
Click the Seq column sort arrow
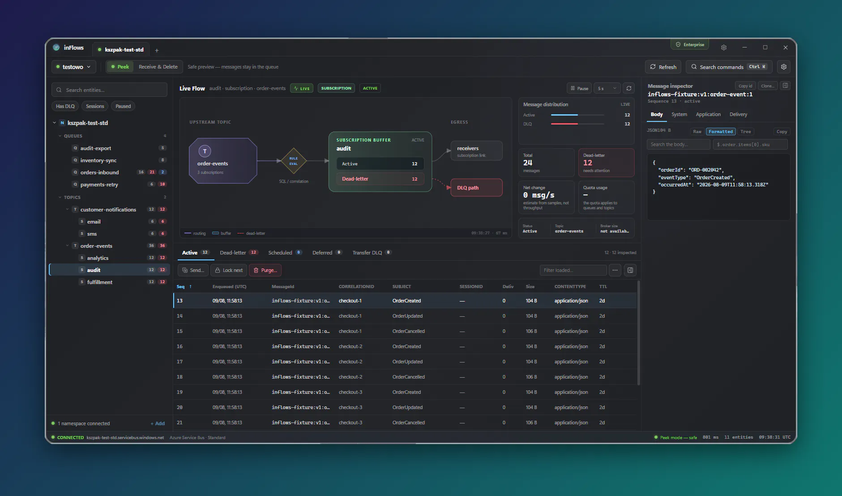191,287
